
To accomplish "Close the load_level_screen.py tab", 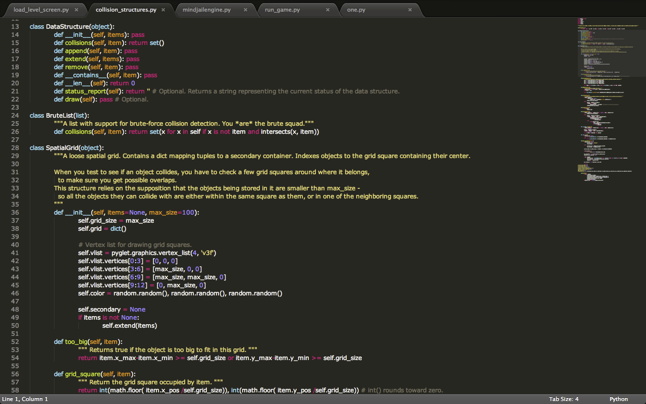I will [x=76, y=10].
